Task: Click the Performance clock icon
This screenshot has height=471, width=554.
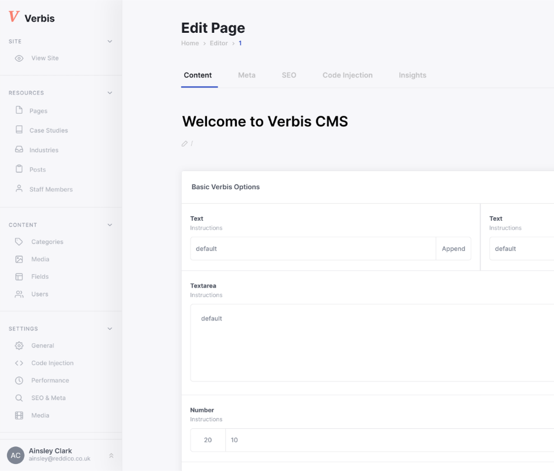Action: (x=19, y=380)
